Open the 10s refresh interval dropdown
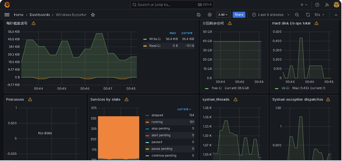 pos(320,15)
